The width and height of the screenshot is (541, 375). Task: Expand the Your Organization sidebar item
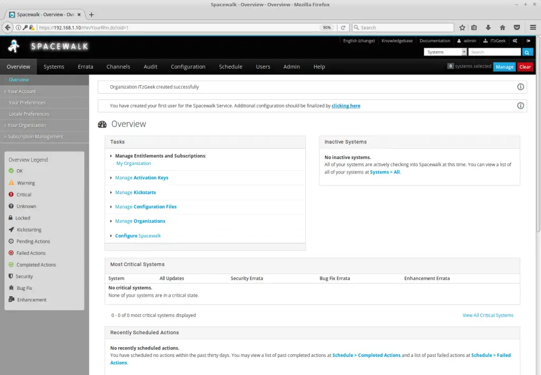(x=27, y=125)
